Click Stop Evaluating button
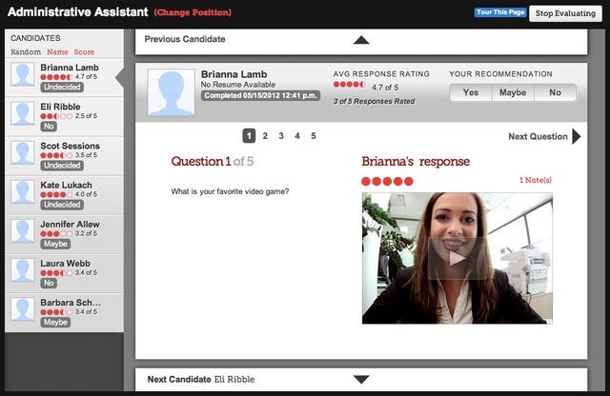 pyautogui.click(x=566, y=13)
